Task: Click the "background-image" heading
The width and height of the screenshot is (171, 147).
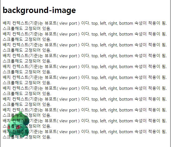Action: (x=39, y=10)
